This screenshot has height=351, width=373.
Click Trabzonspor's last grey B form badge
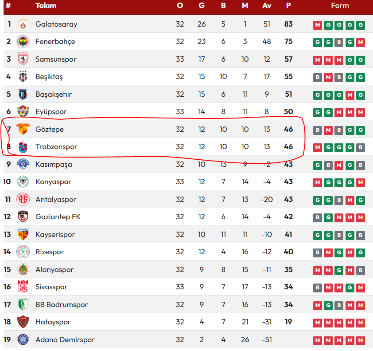[361, 147]
